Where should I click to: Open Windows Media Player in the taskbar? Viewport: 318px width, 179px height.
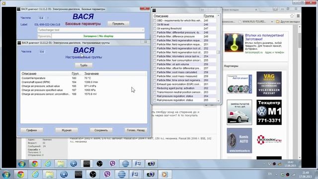[x=164, y=175]
